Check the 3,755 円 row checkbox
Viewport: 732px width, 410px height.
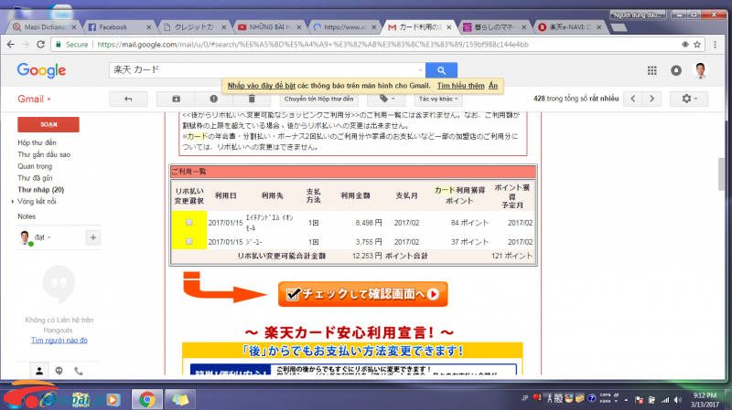(189, 241)
